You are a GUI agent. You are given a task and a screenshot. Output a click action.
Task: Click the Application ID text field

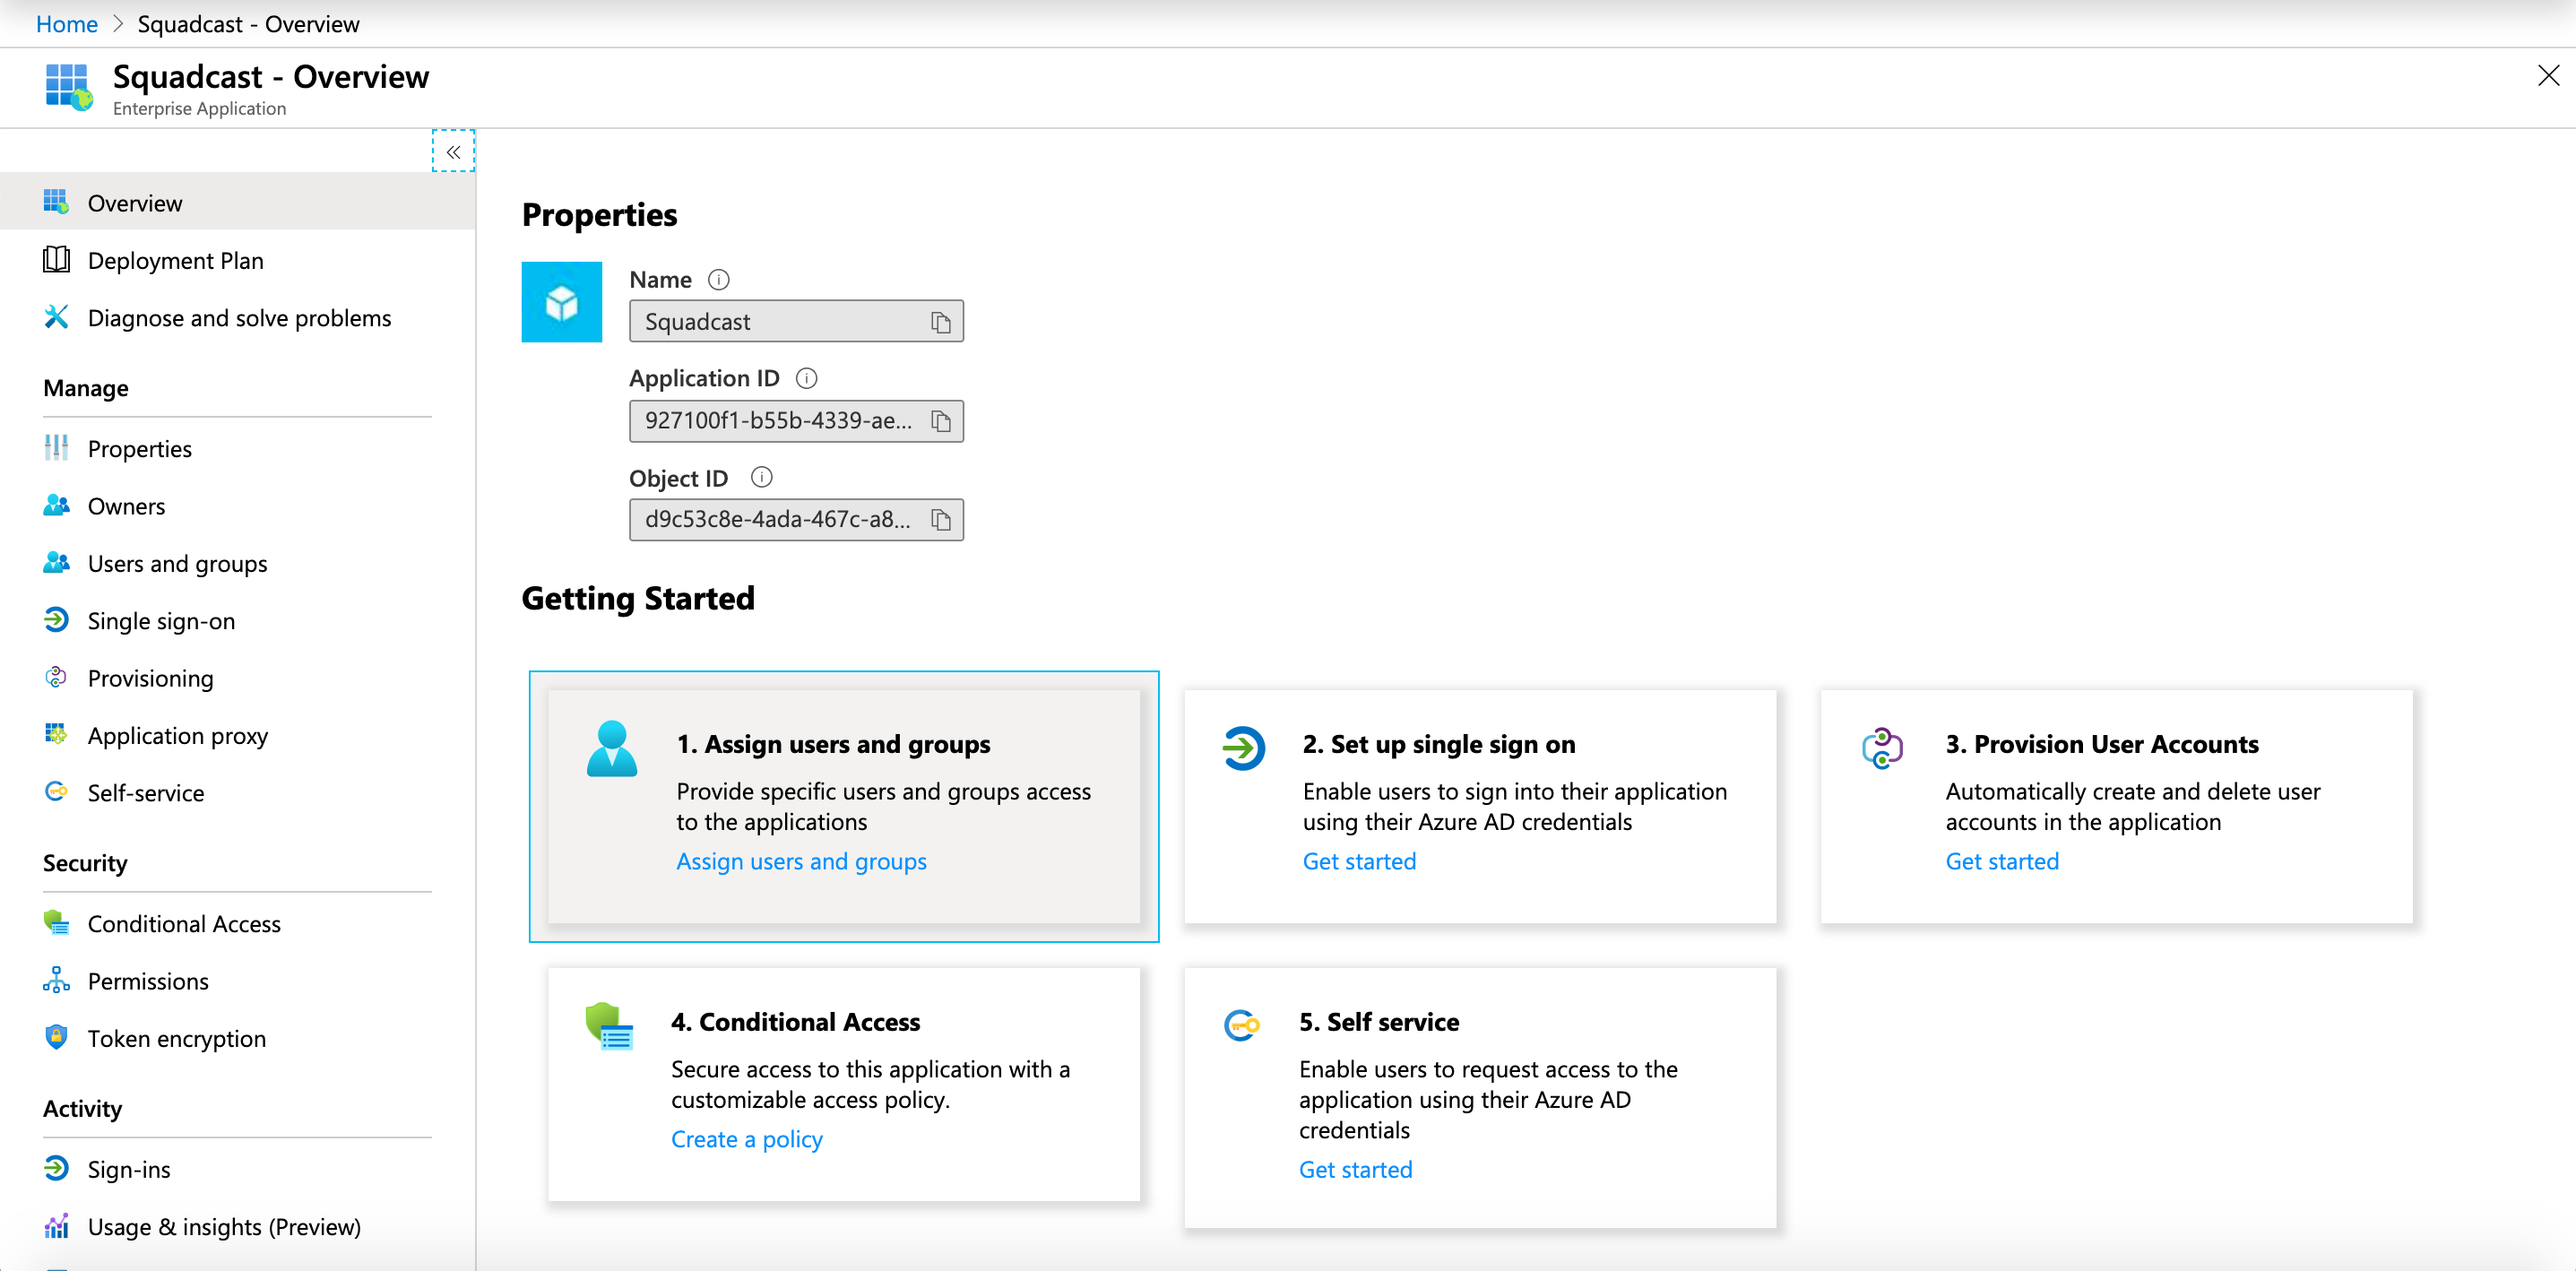tap(778, 421)
